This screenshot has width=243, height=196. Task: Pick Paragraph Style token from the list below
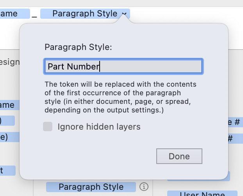pyautogui.click(x=91, y=187)
